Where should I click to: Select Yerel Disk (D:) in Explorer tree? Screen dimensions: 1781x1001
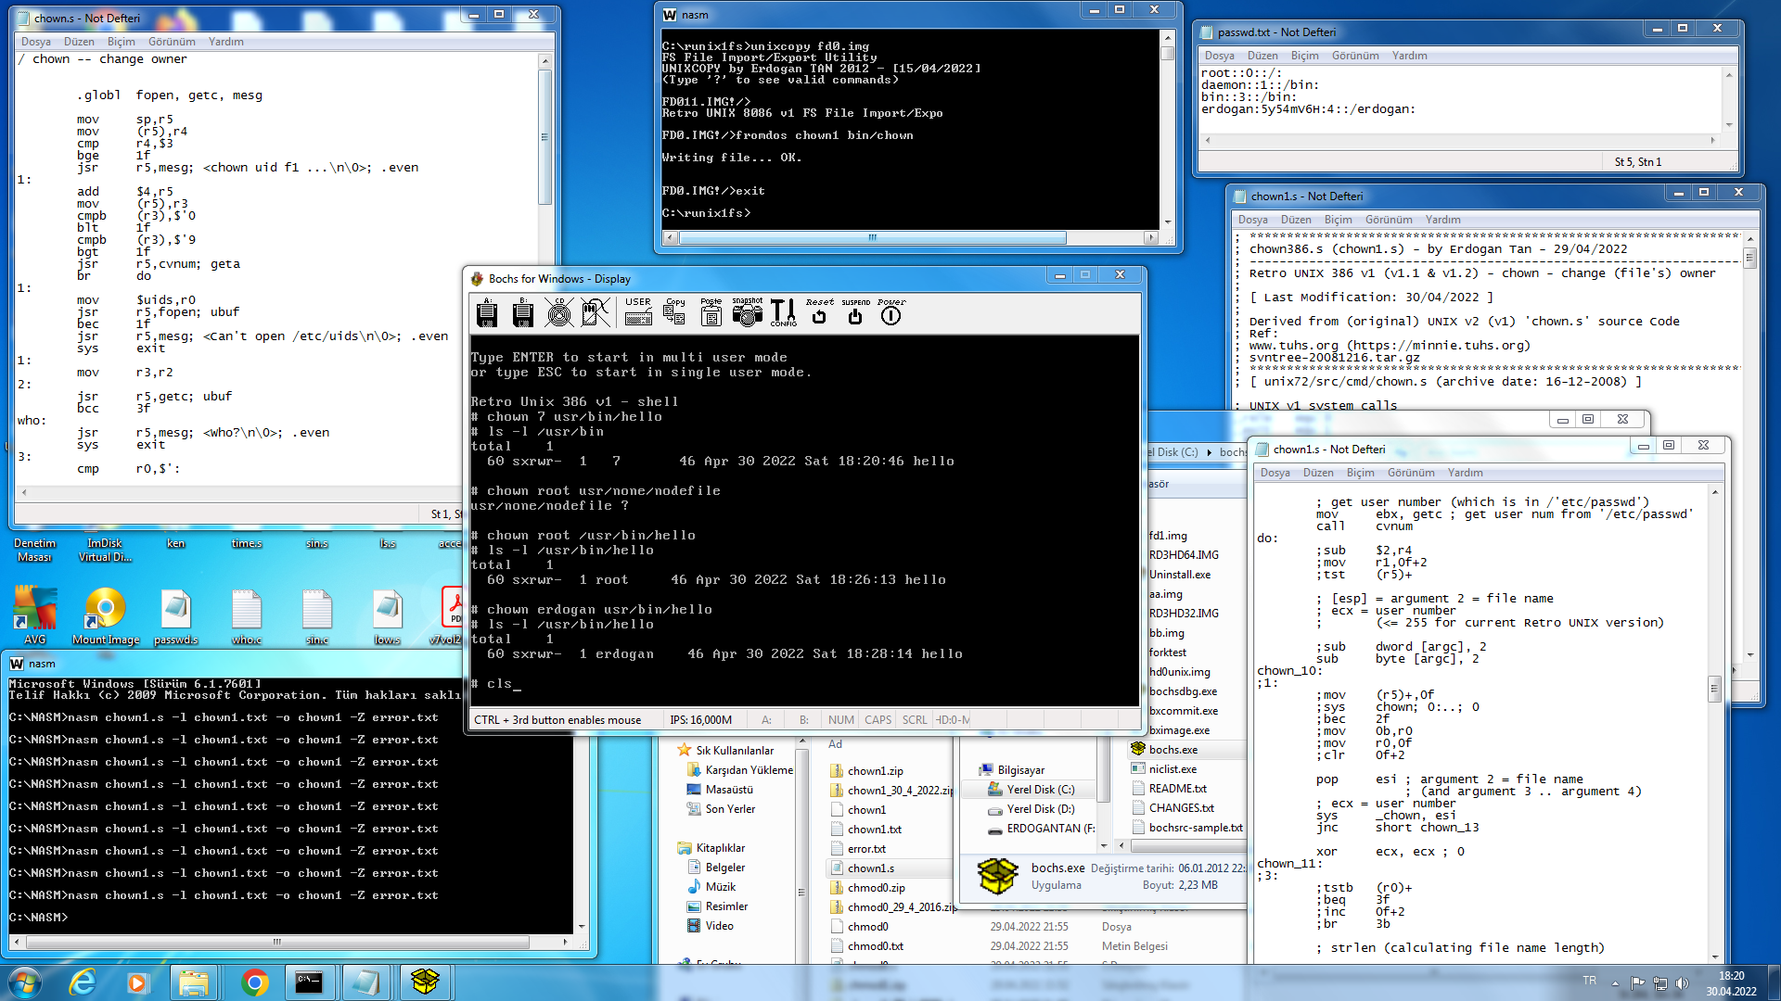(1031, 809)
